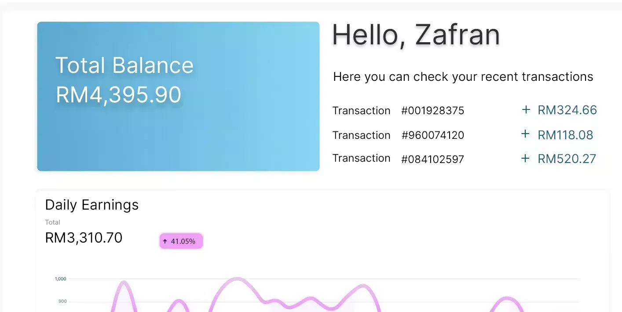
Task: Select the Total Balance card heading
Action: coord(124,65)
